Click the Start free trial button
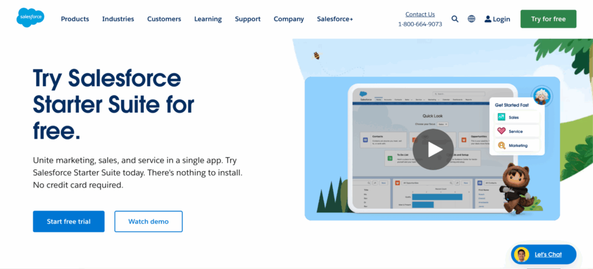This screenshot has height=269, width=593. click(68, 222)
